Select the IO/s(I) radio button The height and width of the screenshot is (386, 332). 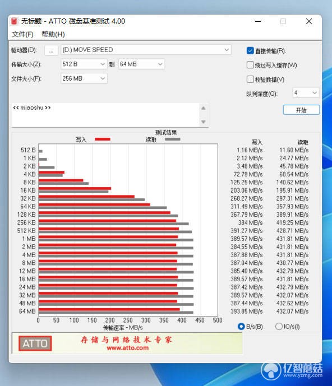tap(279, 327)
